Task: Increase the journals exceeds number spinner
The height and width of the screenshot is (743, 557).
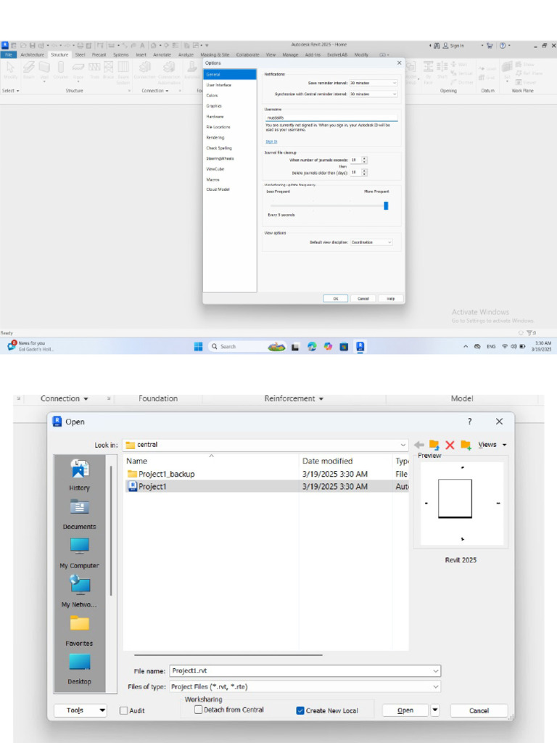Action: coord(364,158)
